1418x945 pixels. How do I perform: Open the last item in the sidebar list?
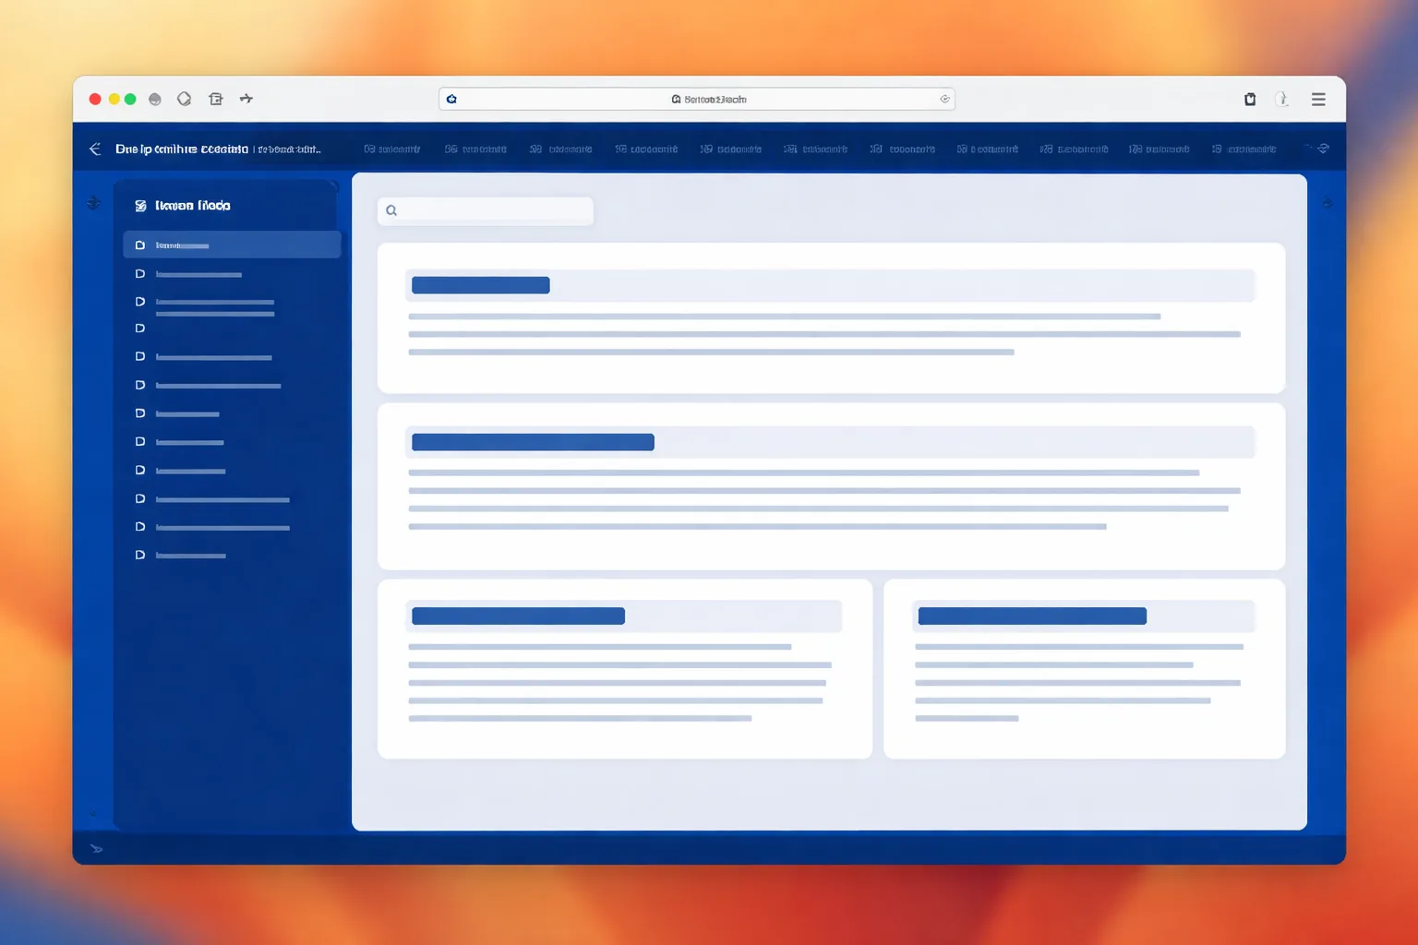(x=181, y=556)
